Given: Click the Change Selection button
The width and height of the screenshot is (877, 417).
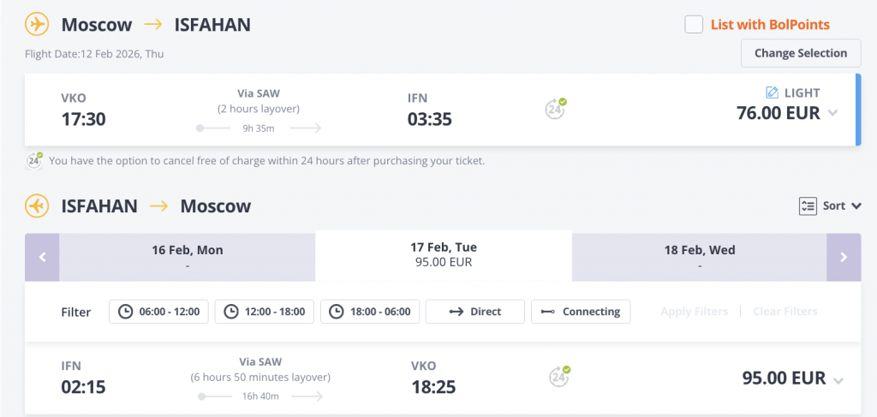Looking at the screenshot, I should coord(800,53).
